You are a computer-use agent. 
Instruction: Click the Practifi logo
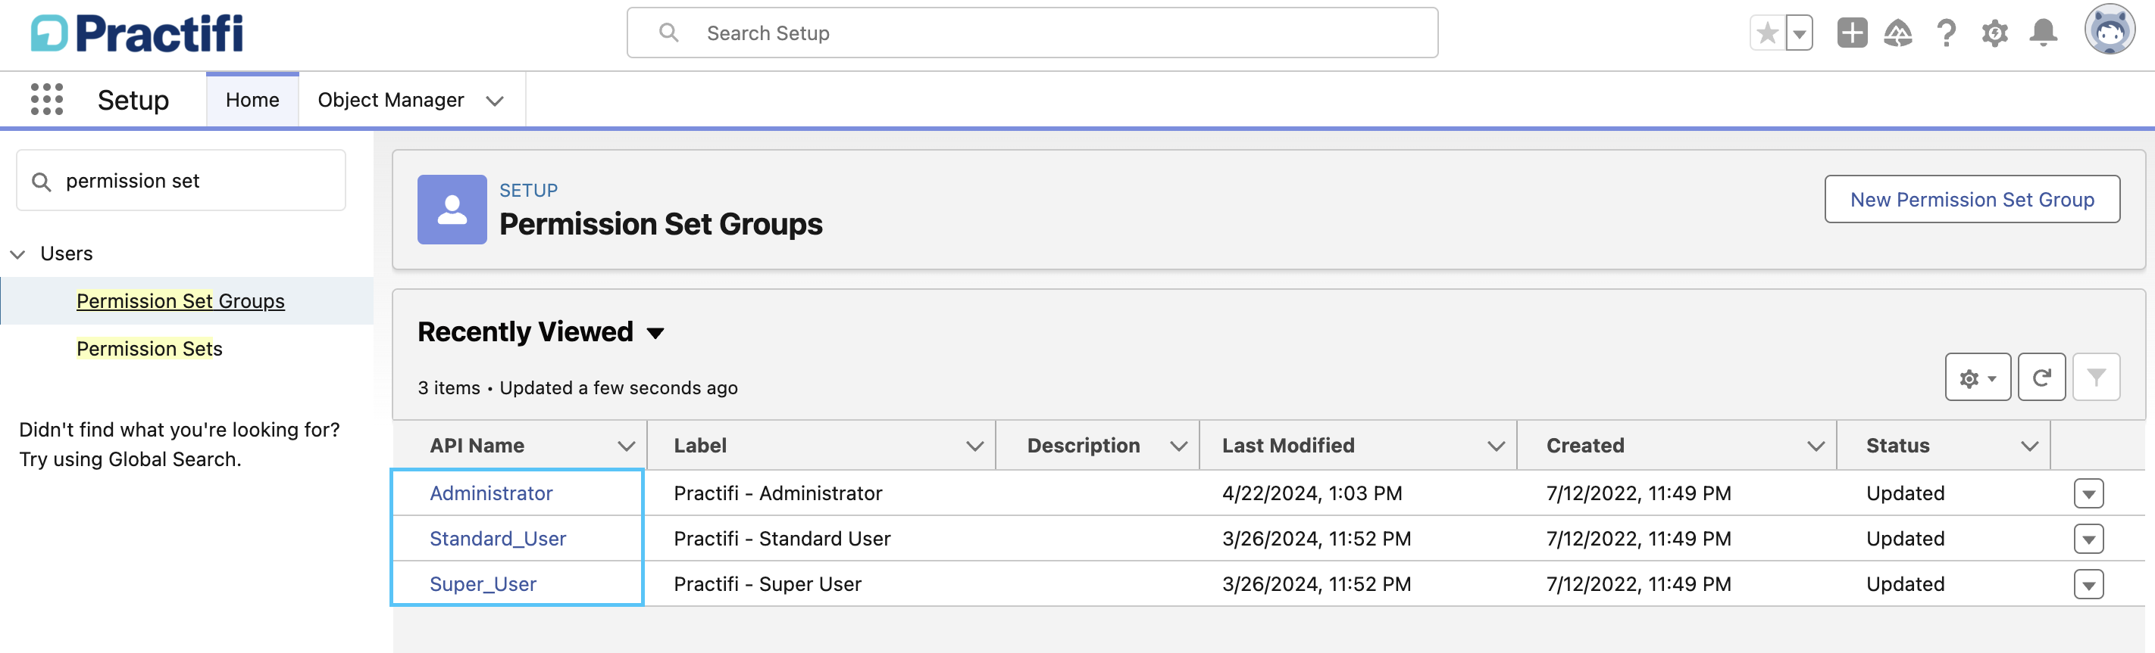(x=137, y=33)
